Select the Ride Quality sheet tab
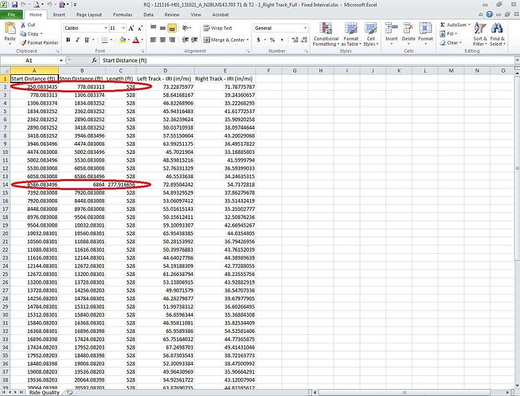 (44, 393)
